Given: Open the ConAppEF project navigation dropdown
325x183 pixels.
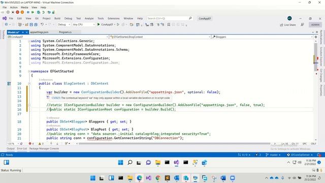Looking at the screenshot, I should point(58,37).
